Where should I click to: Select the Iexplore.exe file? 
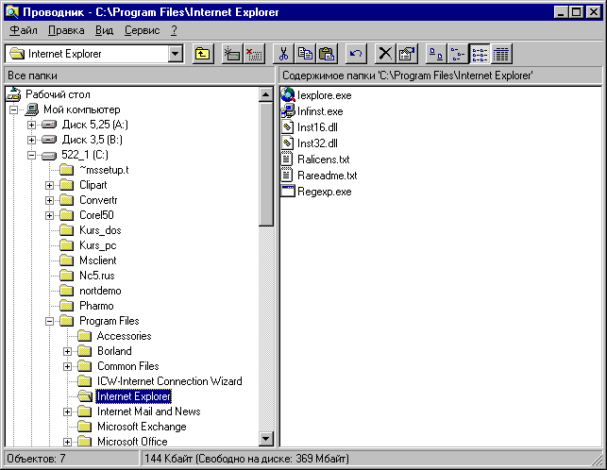click(324, 95)
